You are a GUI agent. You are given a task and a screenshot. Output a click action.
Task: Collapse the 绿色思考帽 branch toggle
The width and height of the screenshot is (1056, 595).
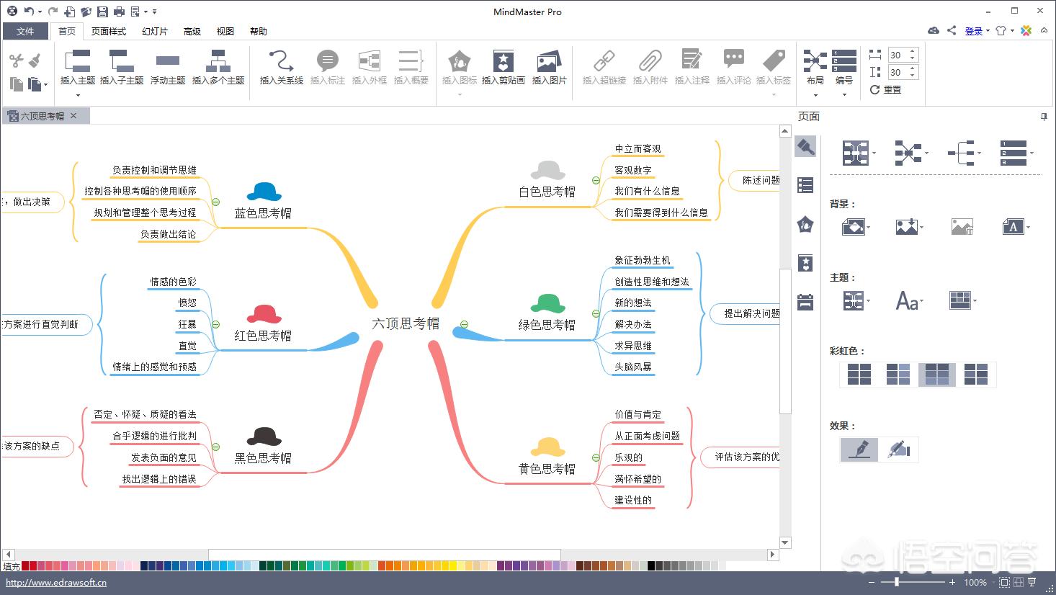click(596, 313)
